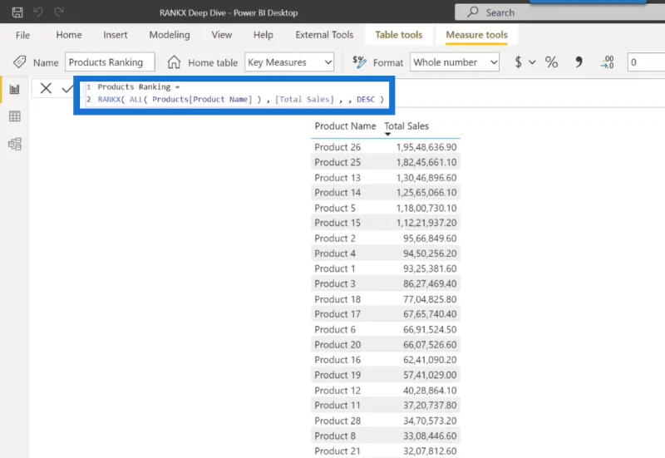Select the Product 20 cell

(337, 345)
